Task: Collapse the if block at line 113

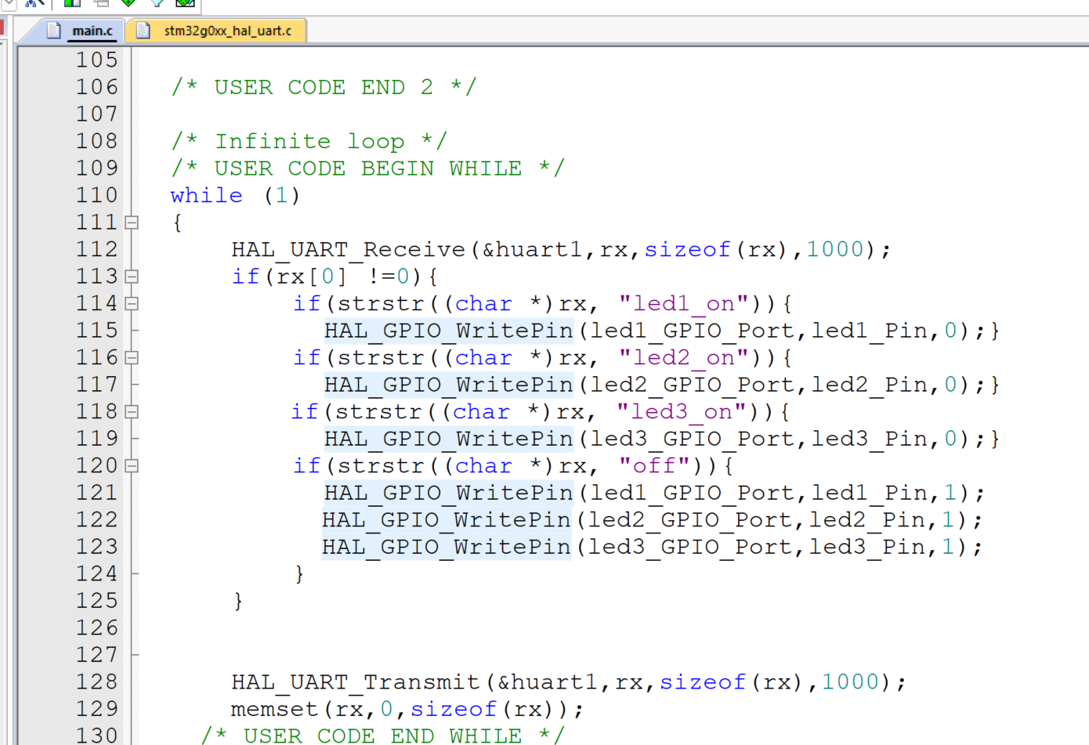Action: (x=132, y=277)
